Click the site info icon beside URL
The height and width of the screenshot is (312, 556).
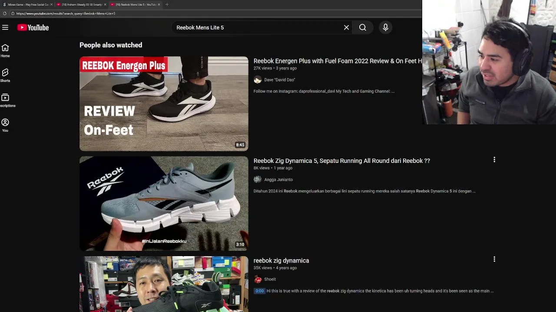pos(13,13)
